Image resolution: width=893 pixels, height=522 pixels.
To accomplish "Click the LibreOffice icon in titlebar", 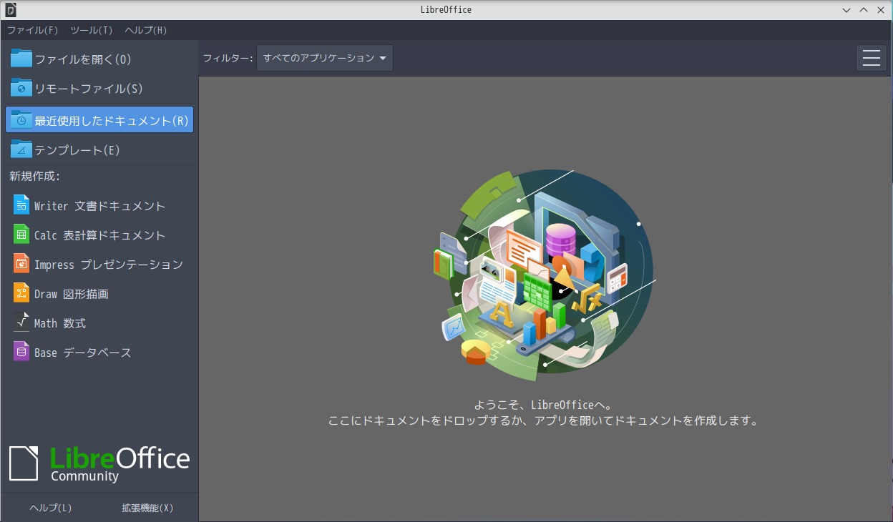I will pyautogui.click(x=9, y=9).
